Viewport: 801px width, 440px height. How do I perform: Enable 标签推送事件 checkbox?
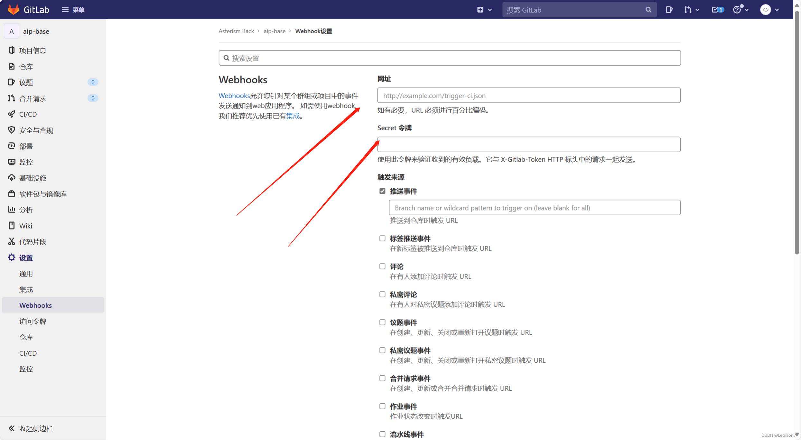[382, 239]
